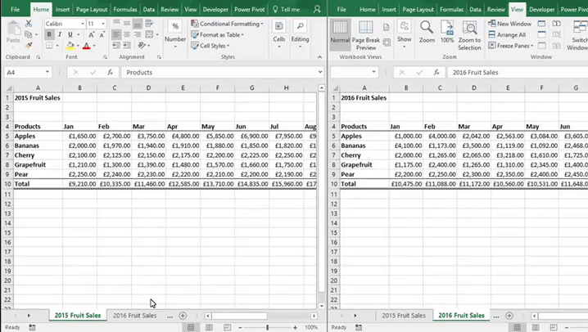Toggle Italic formatting in the Font group
Image resolution: width=588 pixels, height=332 pixels.
(x=60, y=35)
